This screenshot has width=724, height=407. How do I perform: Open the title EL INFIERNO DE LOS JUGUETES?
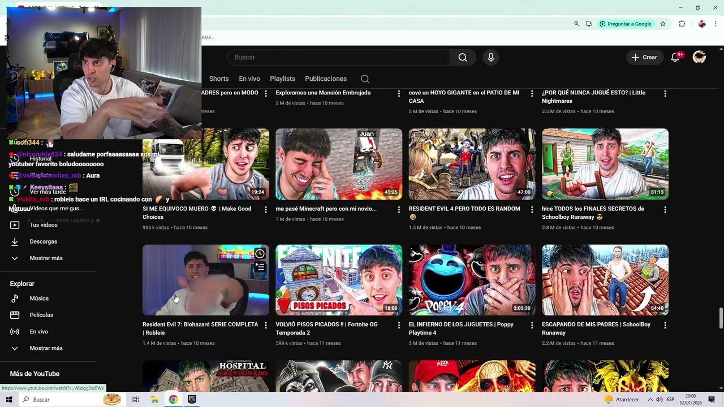461,328
